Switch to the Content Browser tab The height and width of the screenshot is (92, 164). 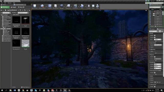[19, 5]
